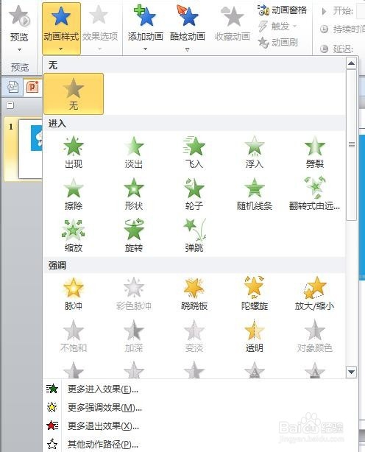365x452 pixels.
Task: Apply the 透明 transparency emphasis
Action: pyautogui.click(x=255, y=336)
